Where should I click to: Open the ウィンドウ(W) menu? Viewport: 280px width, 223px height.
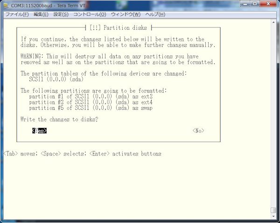(x=126, y=14)
